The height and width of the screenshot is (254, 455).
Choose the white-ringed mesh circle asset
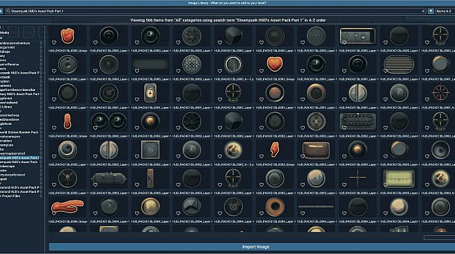[x=233, y=65]
